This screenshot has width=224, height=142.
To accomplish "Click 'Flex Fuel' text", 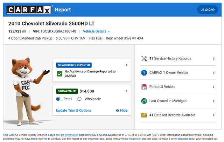I will 96,38.
